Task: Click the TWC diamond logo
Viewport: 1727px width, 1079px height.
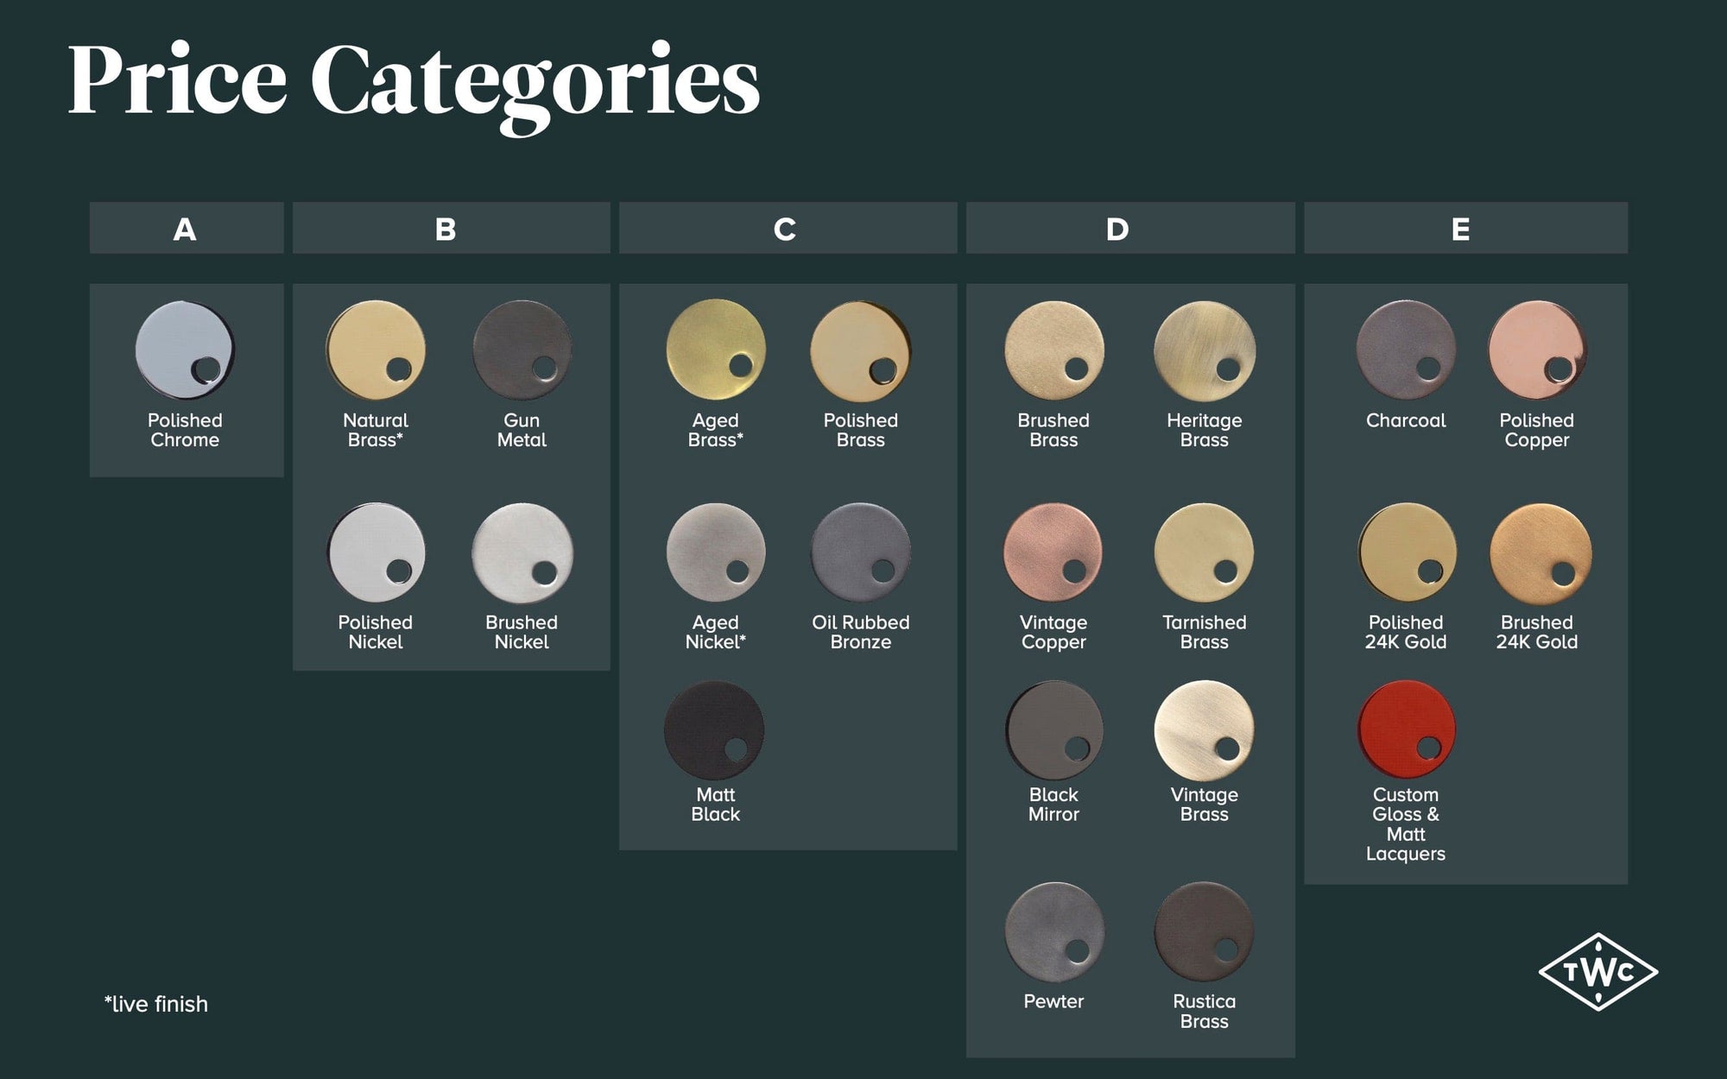Action: [x=1597, y=971]
